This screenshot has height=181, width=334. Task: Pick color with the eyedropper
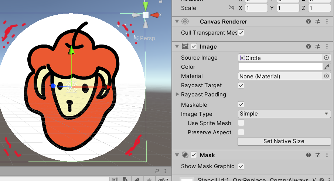pos(327,67)
